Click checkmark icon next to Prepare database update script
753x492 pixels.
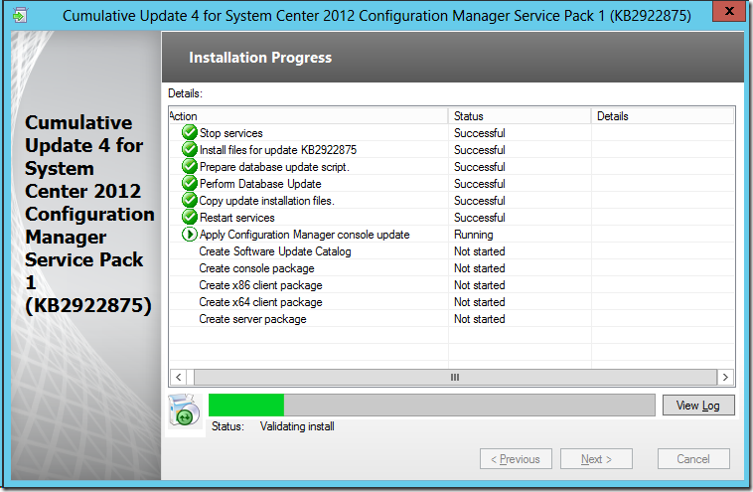(190, 167)
